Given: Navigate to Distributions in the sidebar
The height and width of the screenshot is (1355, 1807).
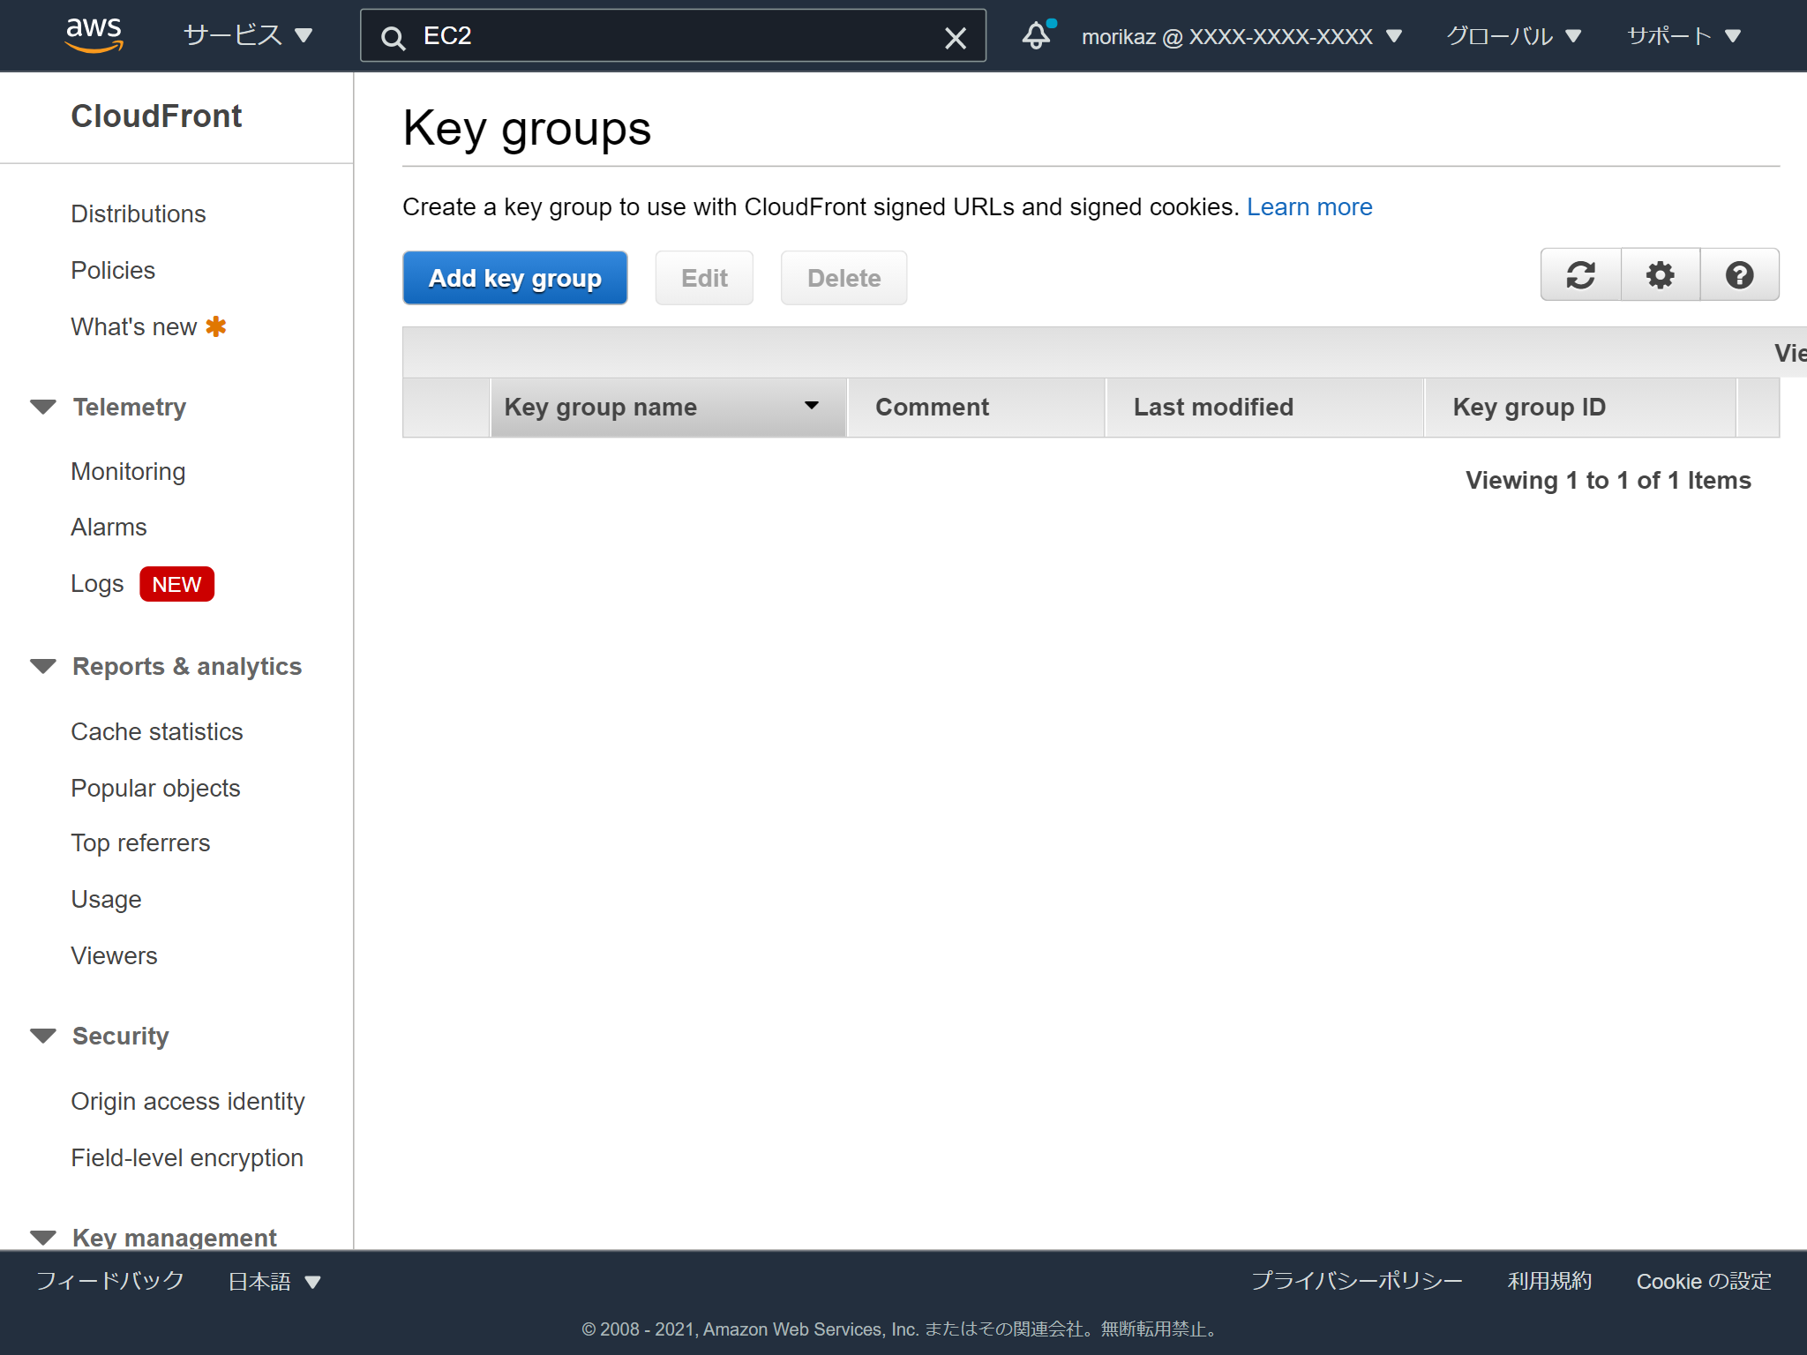Looking at the screenshot, I should tap(138, 213).
